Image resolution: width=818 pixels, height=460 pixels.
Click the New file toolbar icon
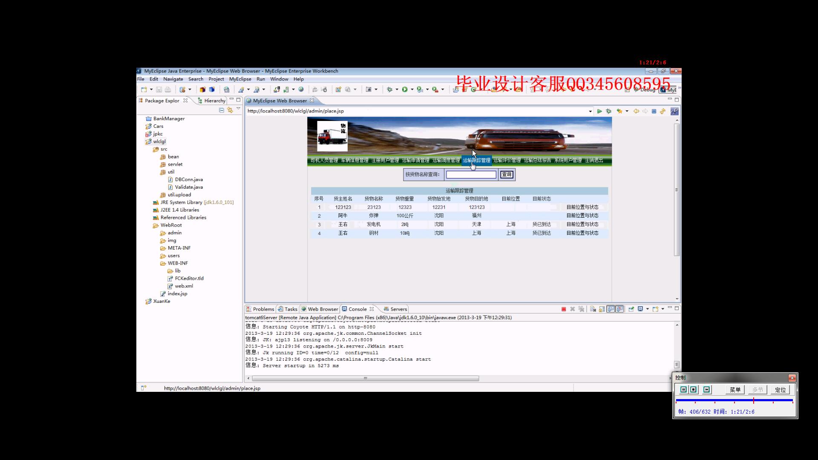144,89
